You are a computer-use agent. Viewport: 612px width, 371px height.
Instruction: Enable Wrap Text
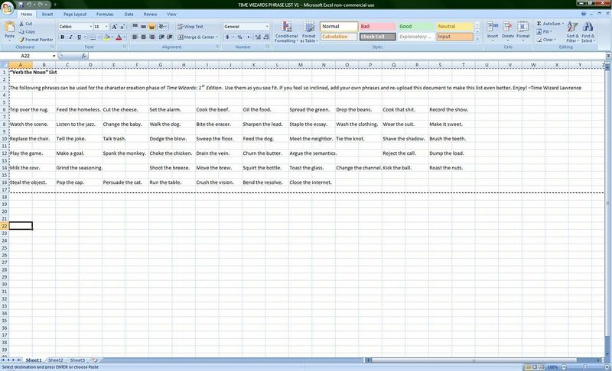tap(190, 27)
